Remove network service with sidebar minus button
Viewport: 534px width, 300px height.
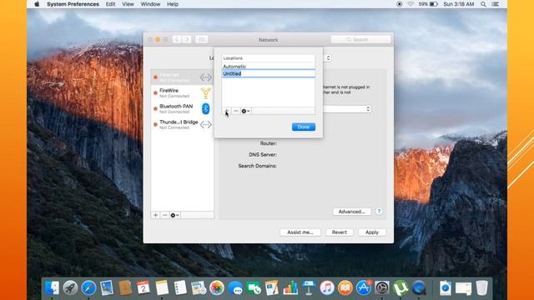pyautogui.click(x=165, y=215)
